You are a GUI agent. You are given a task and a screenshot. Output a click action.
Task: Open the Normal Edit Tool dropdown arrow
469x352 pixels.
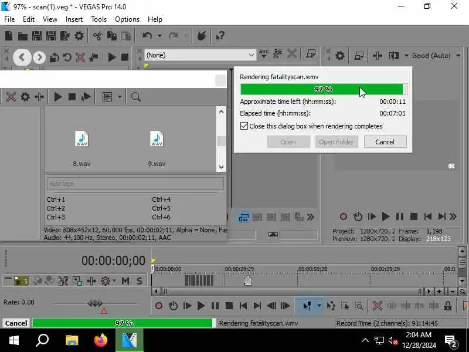[x=319, y=306]
